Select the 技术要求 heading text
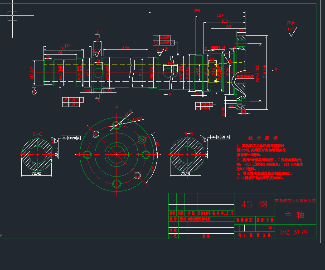Image resolution: width=325 pixels, height=270 pixels. click(263, 138)
